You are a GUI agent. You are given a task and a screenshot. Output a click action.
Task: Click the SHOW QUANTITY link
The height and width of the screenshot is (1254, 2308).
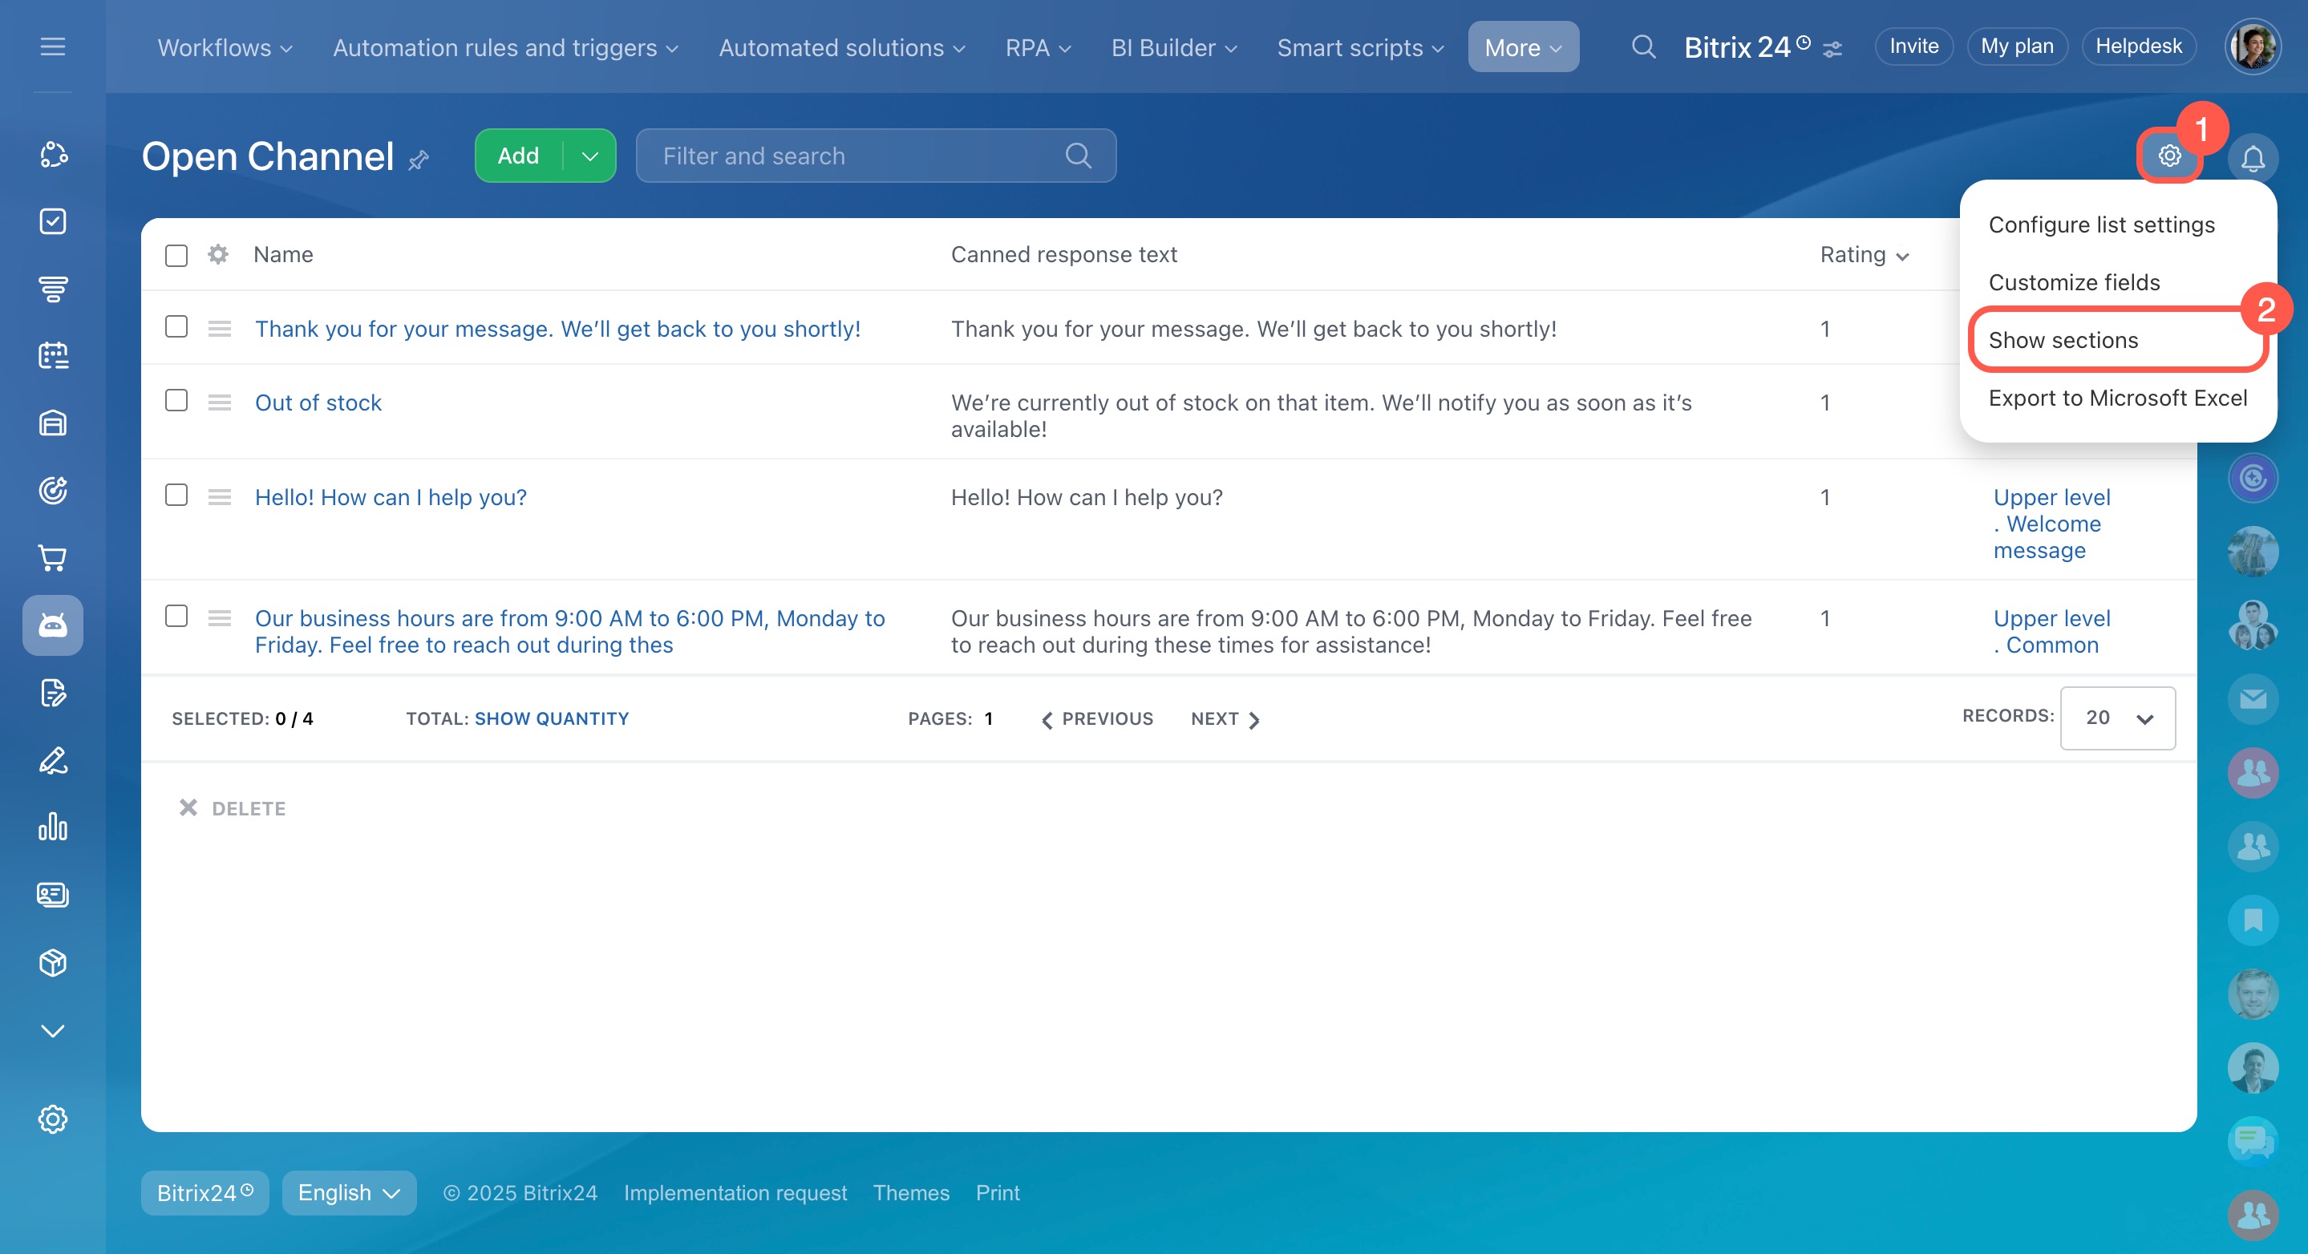(x=551, y=718)
